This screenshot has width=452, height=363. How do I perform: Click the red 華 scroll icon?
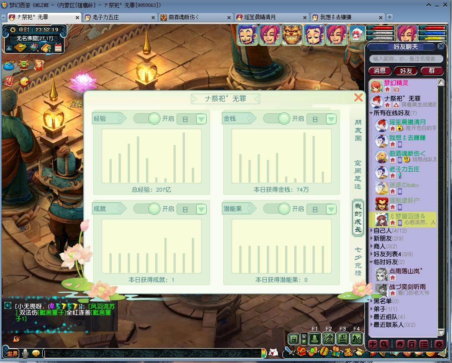pyautogui.click(x=39, y=65)
